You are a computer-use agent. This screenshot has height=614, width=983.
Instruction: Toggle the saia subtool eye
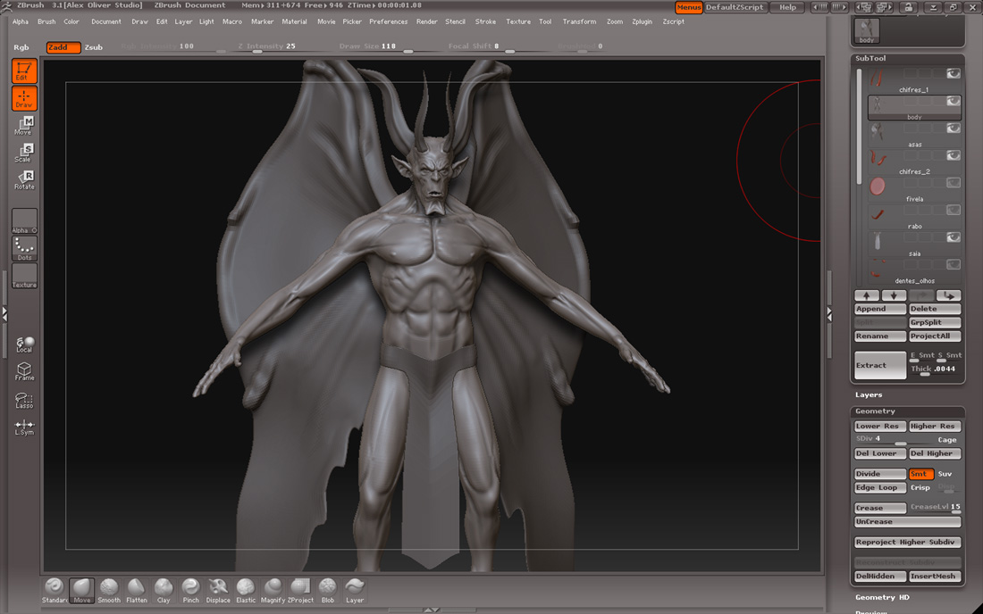pyautogui.click(x=953, y=237)
